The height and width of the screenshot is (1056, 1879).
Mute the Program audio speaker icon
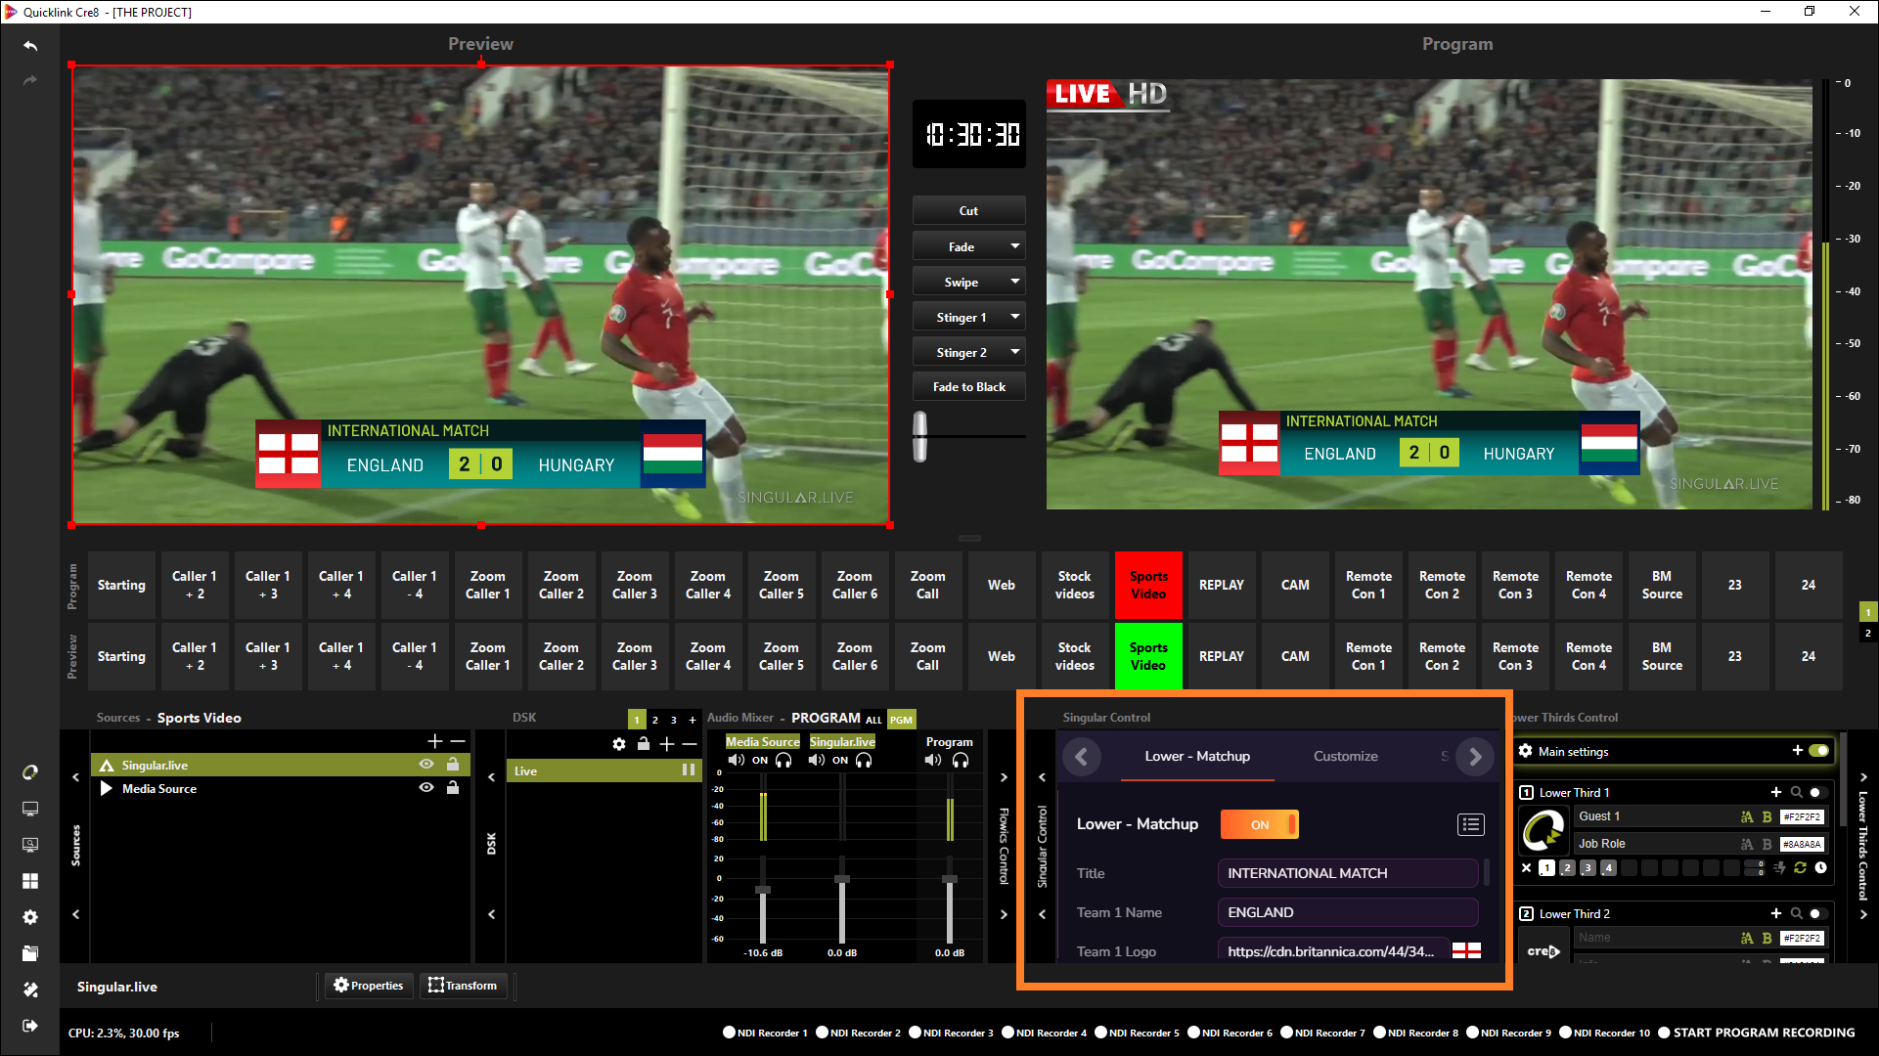pyautogui.click(x=933, y=760)
